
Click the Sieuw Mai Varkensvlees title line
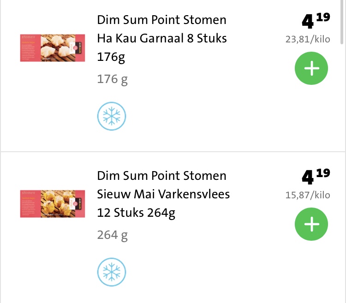(x=163, y=194)
